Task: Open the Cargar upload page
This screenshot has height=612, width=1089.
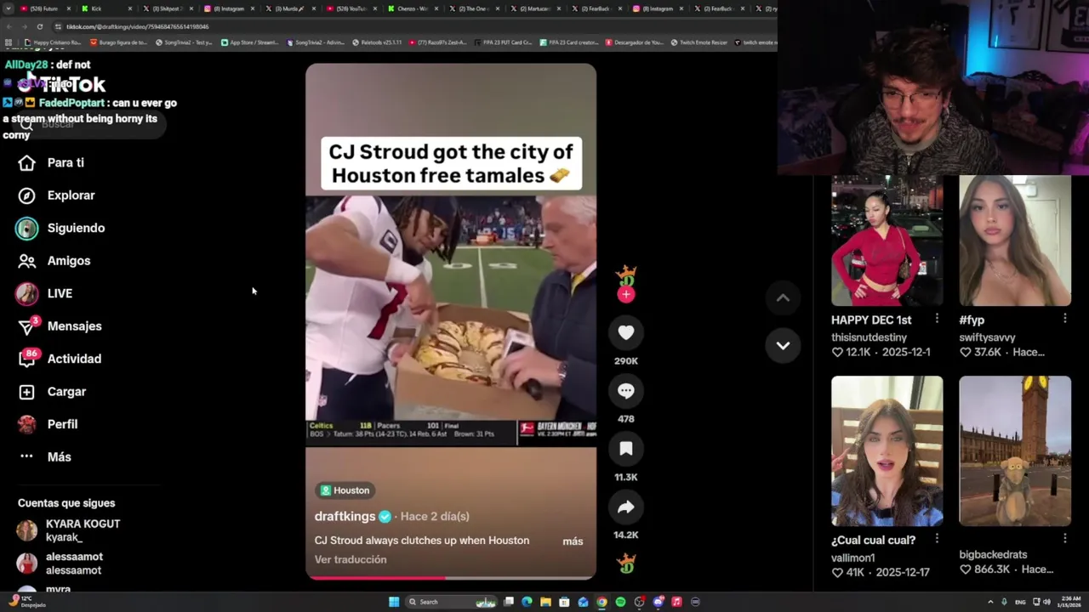Action: 53,392
